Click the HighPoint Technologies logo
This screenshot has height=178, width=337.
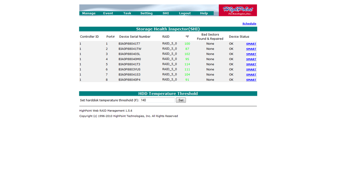point(238,10)
